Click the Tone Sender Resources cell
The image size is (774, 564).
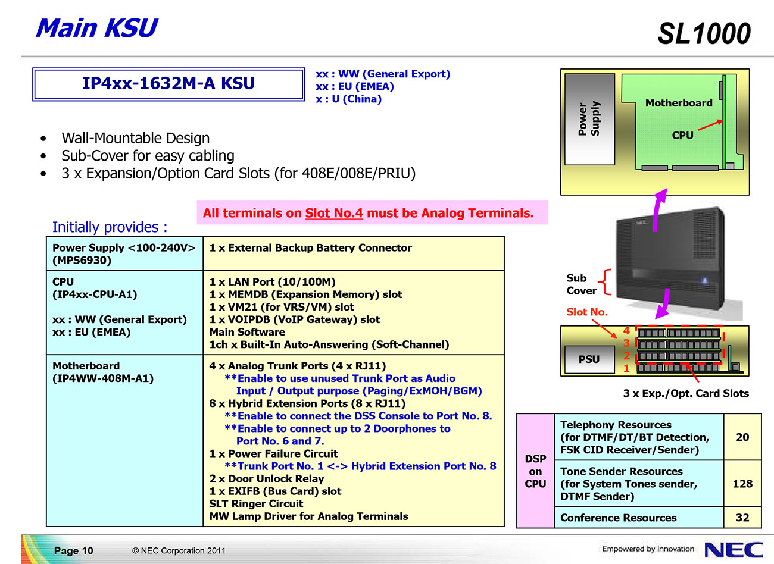639,484
